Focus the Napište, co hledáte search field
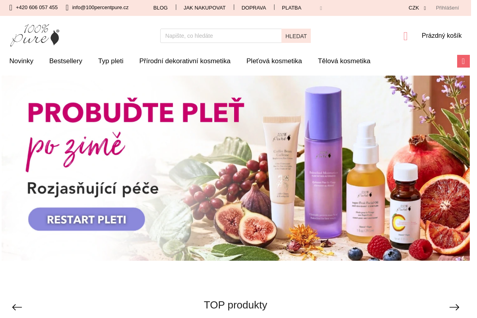 221,36
